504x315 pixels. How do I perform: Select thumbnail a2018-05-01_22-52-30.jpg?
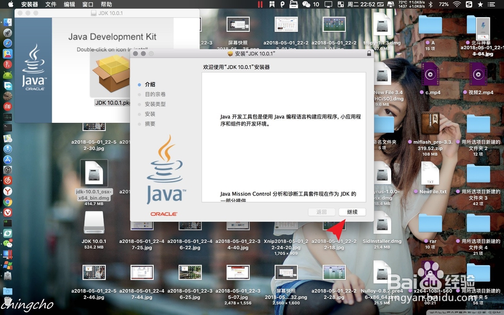[x=94, y=127]
